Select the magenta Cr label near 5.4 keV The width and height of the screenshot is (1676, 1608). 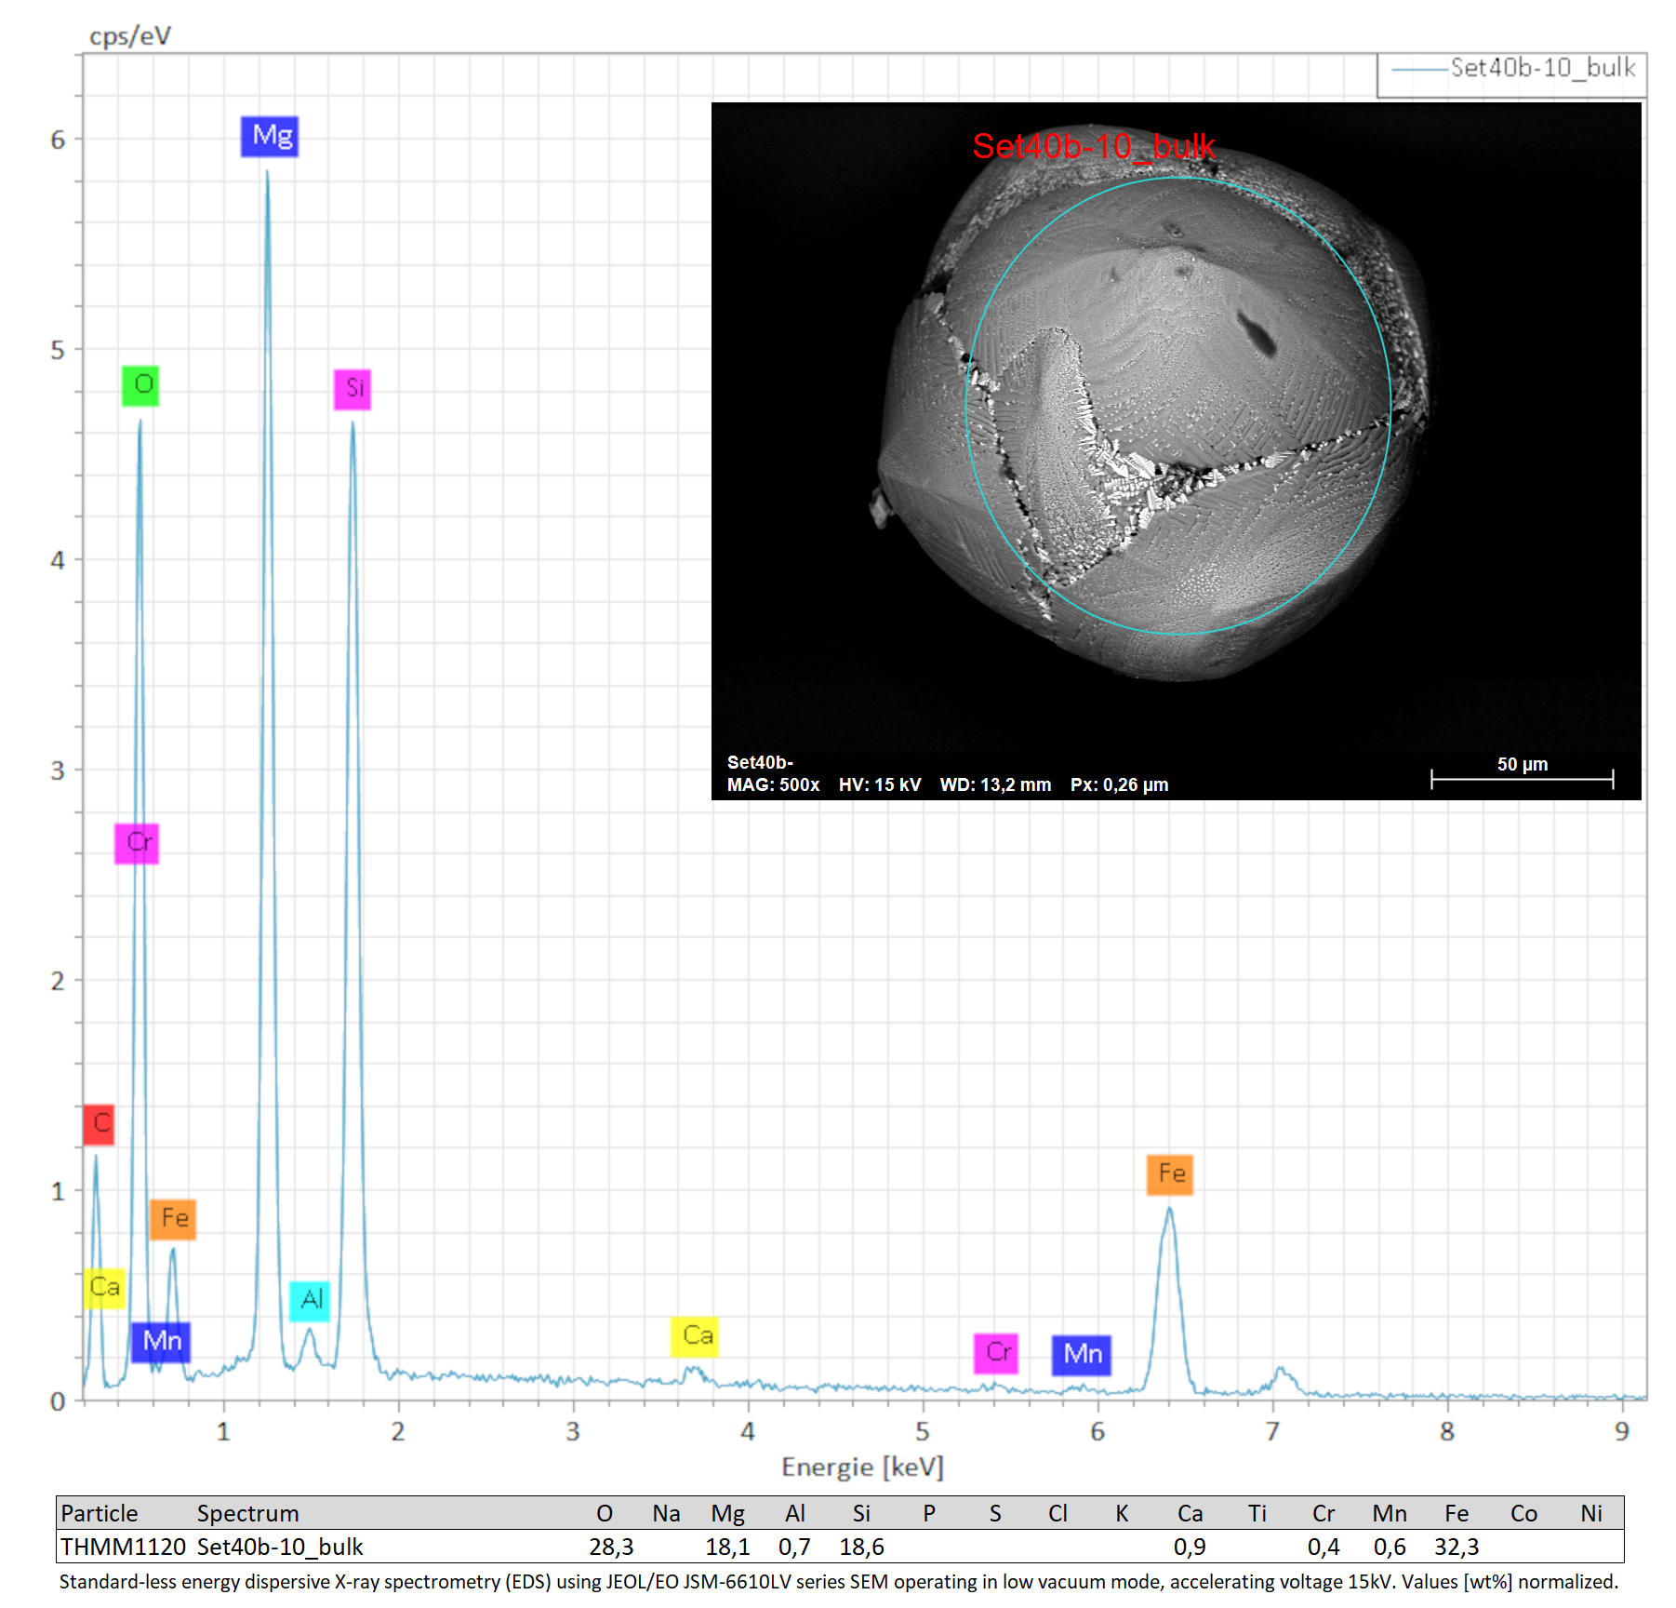coord(996,1354)
